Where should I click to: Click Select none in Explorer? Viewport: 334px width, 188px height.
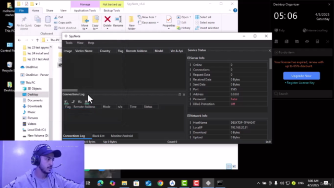pyautogui.click(x=205, y=22)
